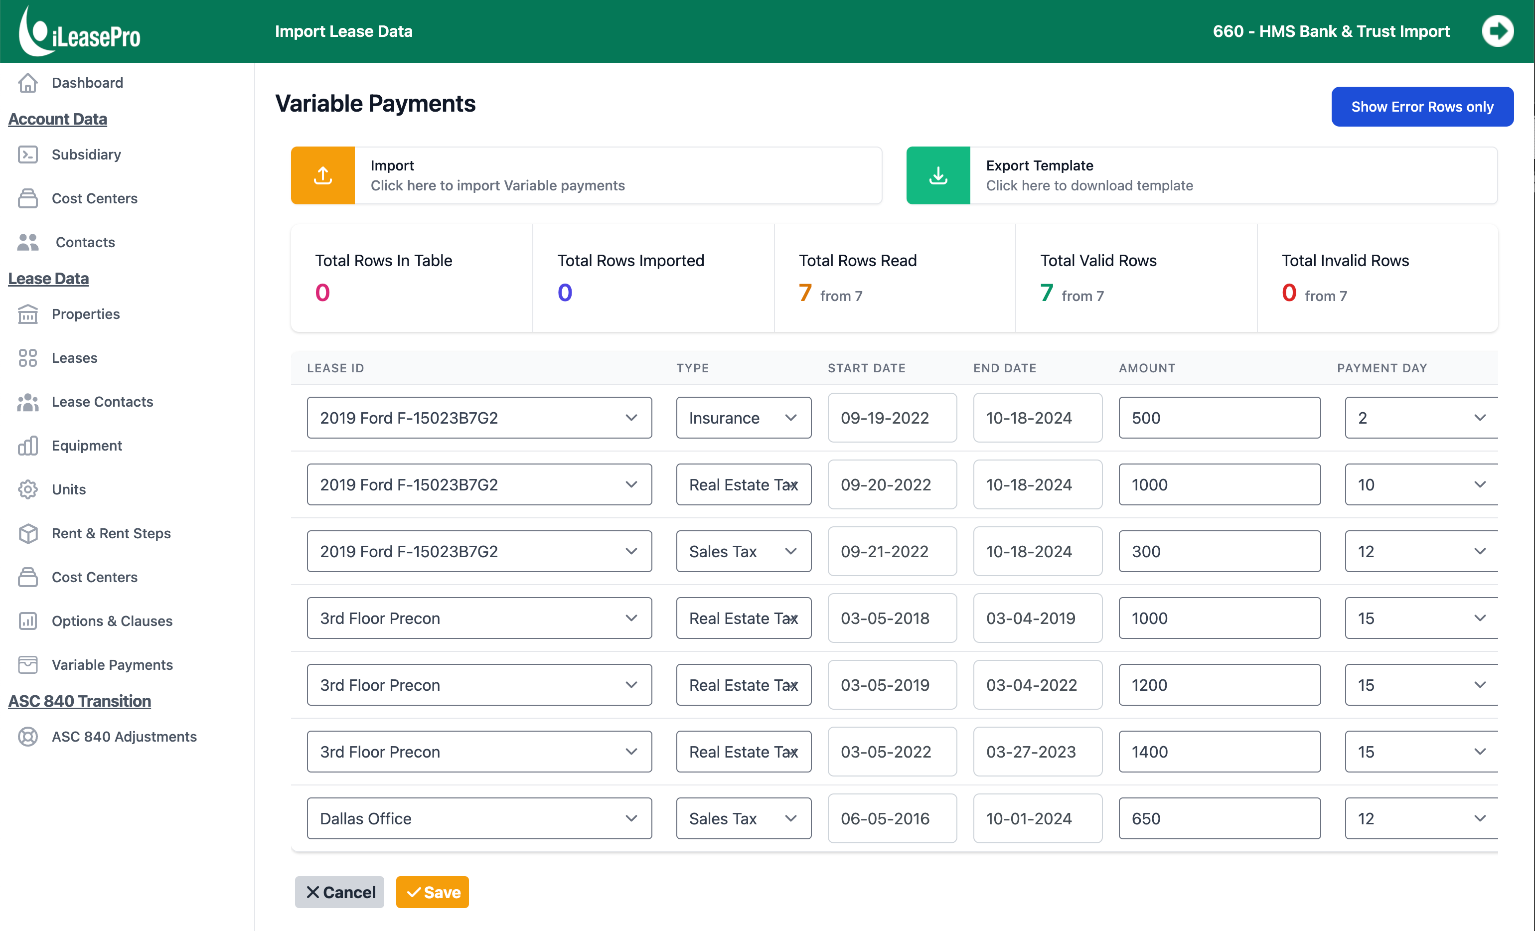
Task: Open the Insurance type dropdown
Action: tap(743, 418)
